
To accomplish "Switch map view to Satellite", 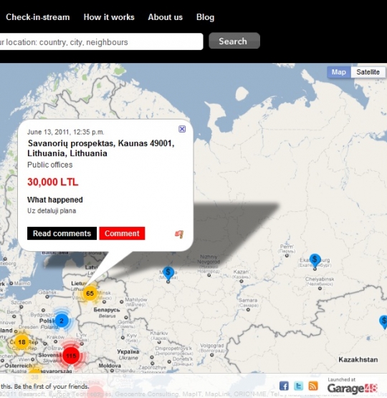I will click(x=368, y=72).
